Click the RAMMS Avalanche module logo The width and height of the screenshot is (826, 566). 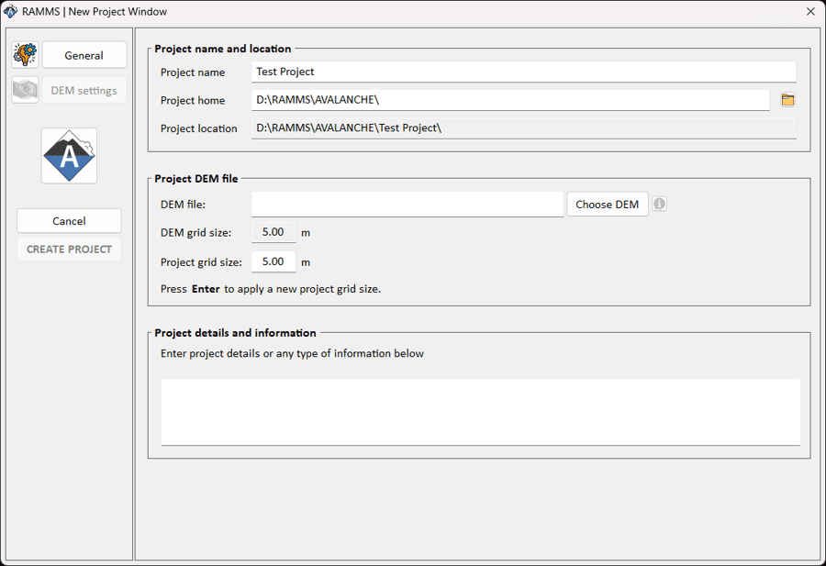(69, 156)
